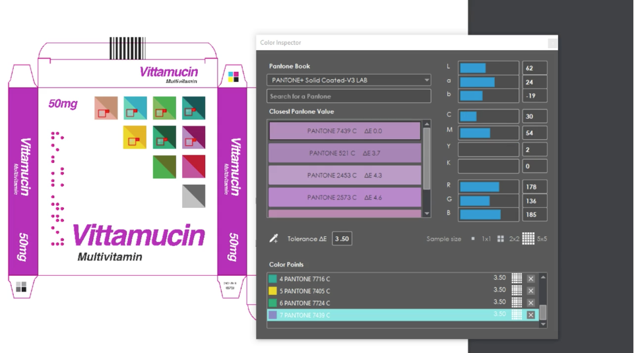The image size is (634, 353).
Task: Select the eyedropper color picker tool
Action: coord(274,239)
